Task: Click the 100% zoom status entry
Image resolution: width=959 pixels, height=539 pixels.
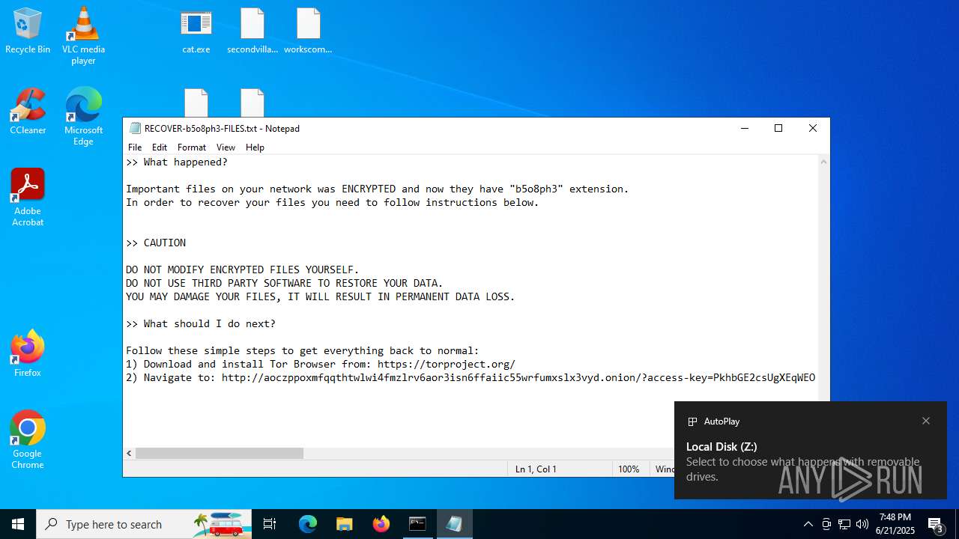Action: point(629,469)
